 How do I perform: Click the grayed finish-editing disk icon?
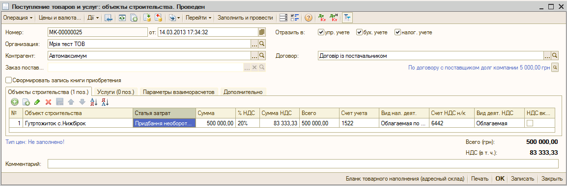(60, 102)
